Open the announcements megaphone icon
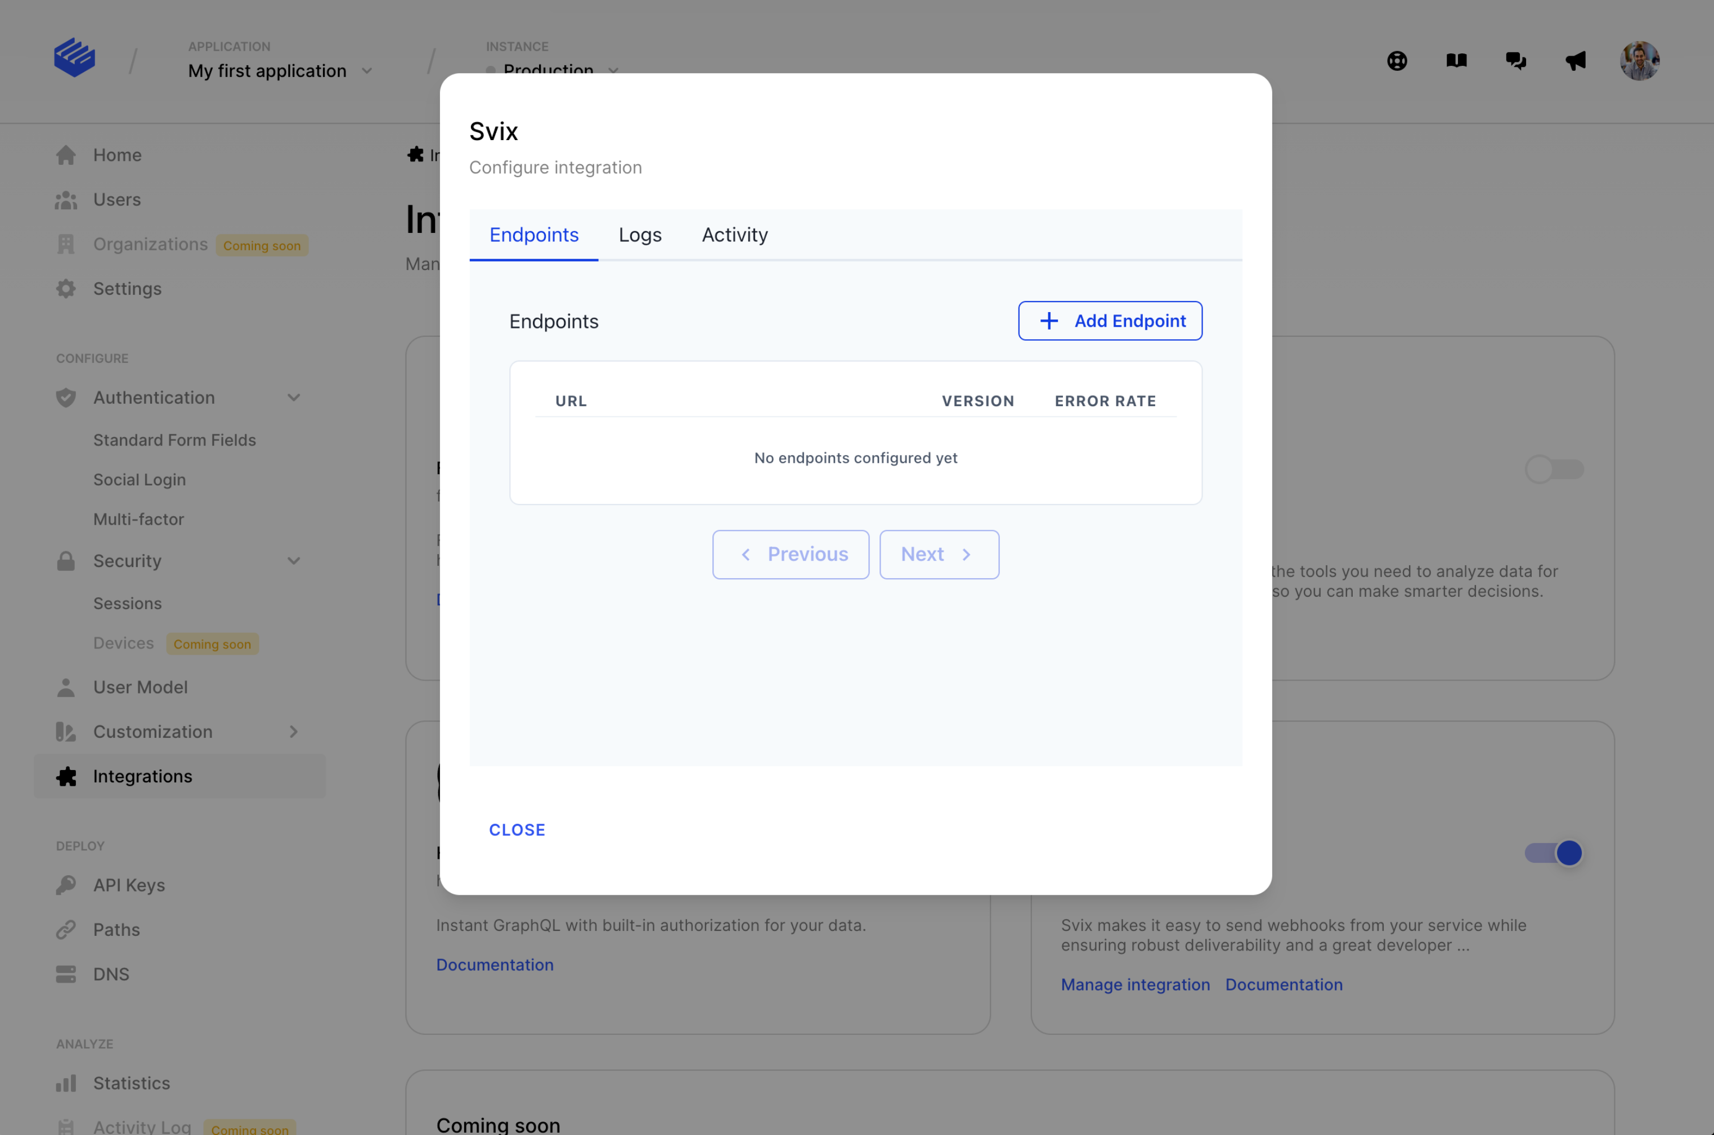The image size is (1714, 1135). pos(1575,61)
